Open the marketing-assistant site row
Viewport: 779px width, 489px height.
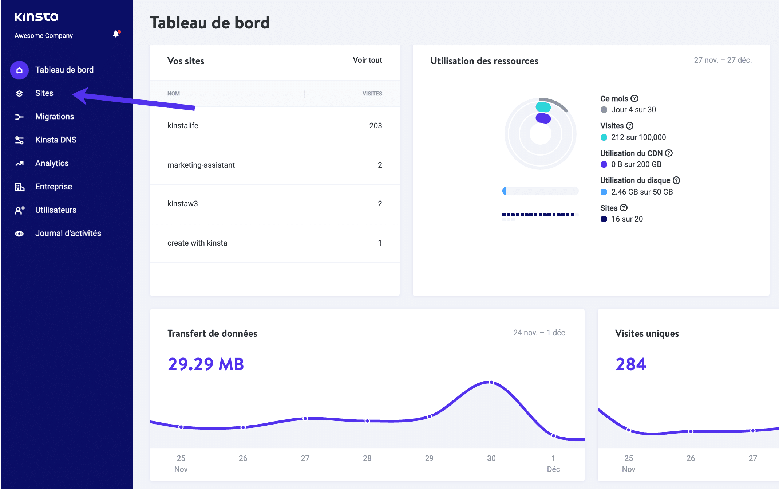[x=201, y=165]
